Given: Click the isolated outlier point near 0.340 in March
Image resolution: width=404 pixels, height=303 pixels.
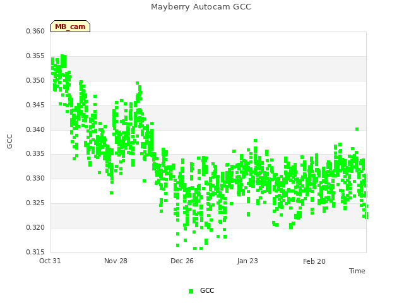Looking at the screenshot, I should tap(357, 129).
